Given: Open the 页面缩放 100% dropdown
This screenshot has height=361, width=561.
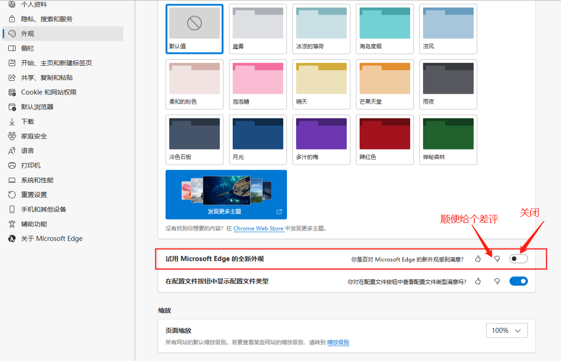Looking at the screenshot, I should tap(507, 331).
